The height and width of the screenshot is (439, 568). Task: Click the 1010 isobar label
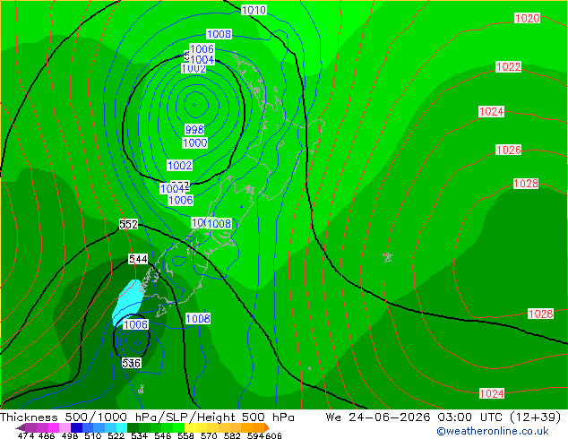pyautogui.click(x=254, y=10)
